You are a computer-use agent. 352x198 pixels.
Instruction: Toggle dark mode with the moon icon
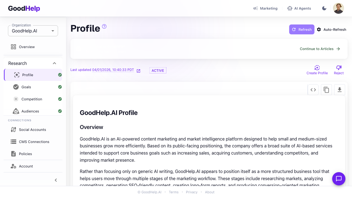click(324, 8)
